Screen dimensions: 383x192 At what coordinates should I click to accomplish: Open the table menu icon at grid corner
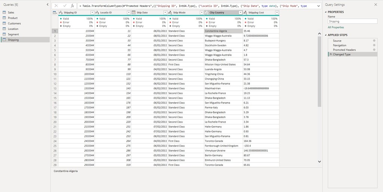[55, 13]
